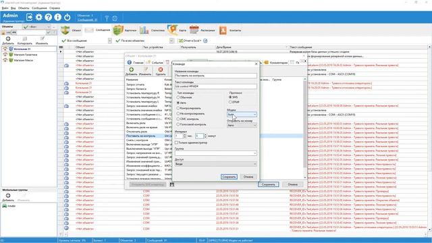Select Не контролировать radio option
432x243 pixels.
(178, 113)
